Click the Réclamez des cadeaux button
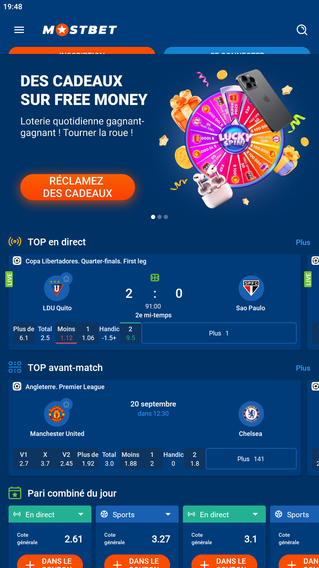 pyautogui.click(x=78, y=187)
